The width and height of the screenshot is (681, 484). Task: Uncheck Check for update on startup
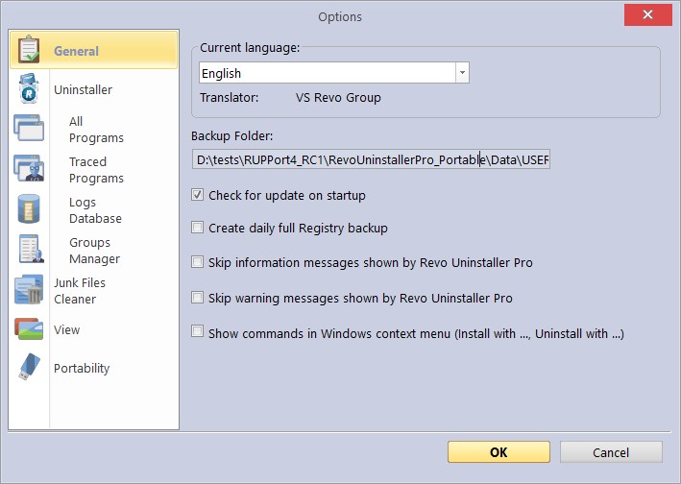(x=197, y=195)
